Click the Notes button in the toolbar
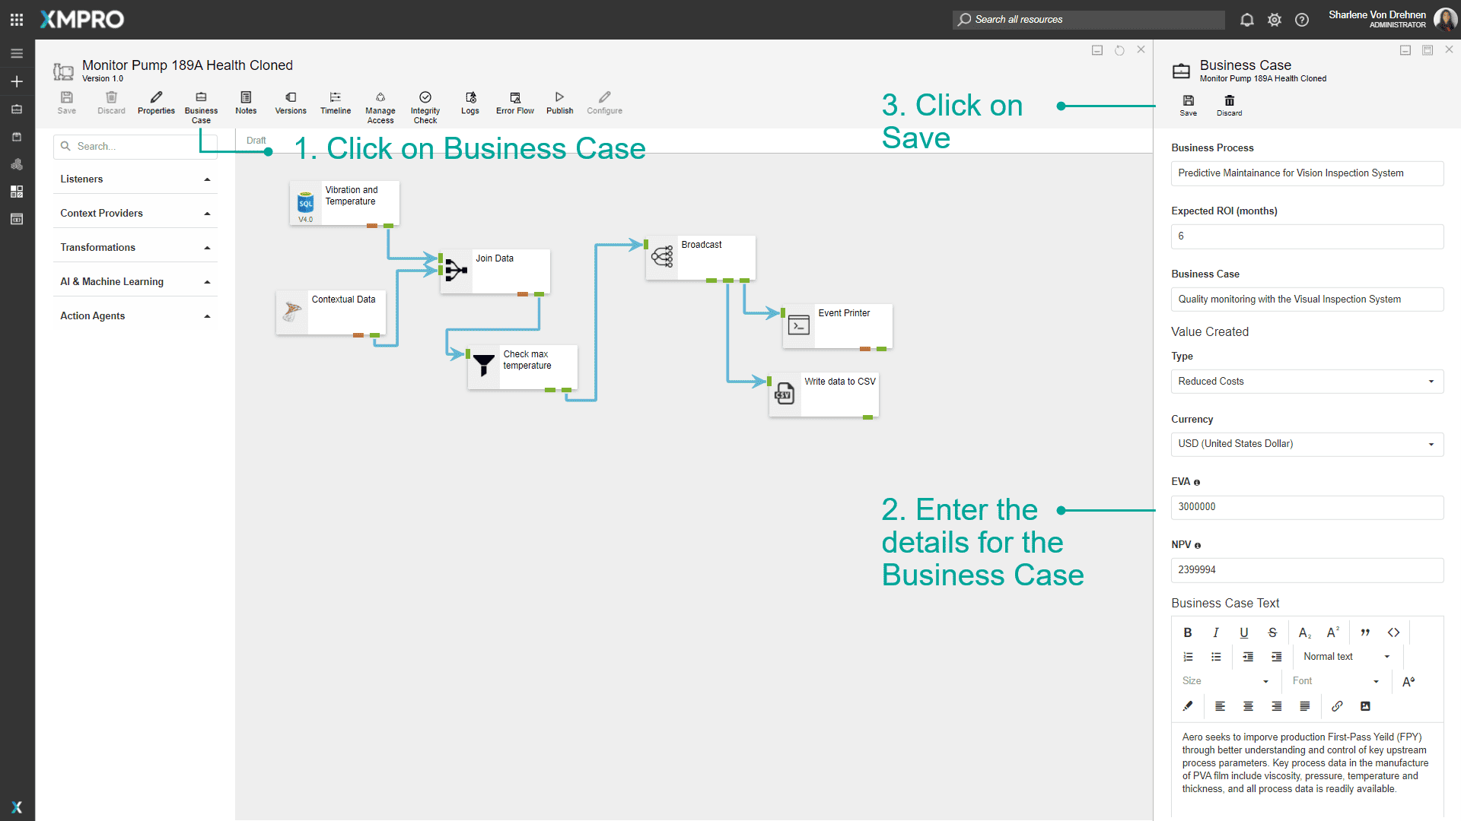 pyautogui.click(x=245, y=104)
